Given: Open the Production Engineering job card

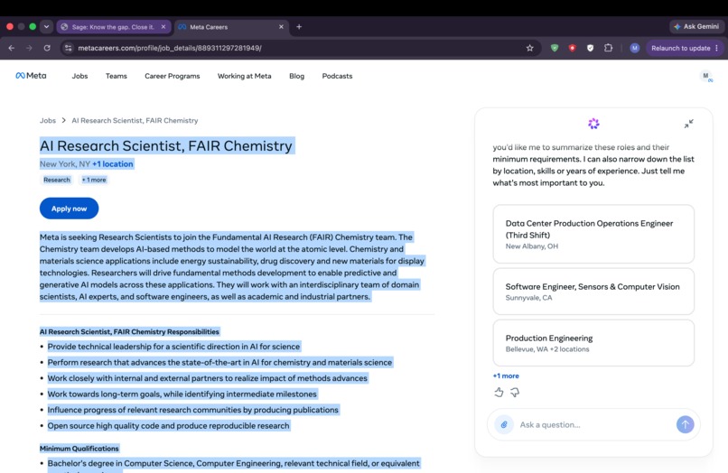Looking at the screenshot, I should tap(593, 343).
